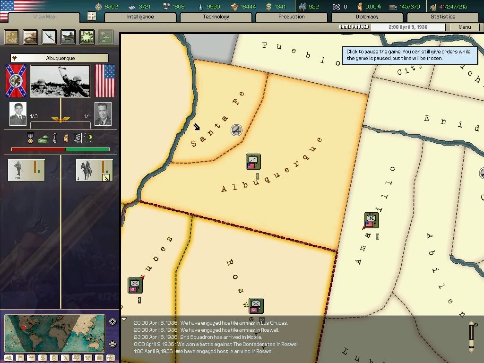
Task: Click the medal combat modifier icon
Action: 30,138
